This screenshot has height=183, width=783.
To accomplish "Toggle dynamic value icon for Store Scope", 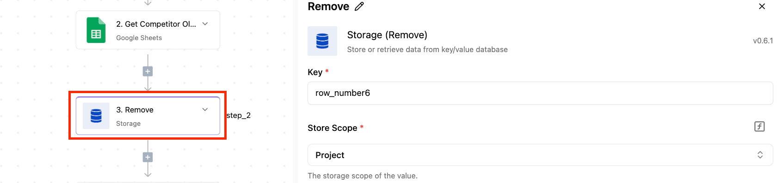I will click(759, 126).
